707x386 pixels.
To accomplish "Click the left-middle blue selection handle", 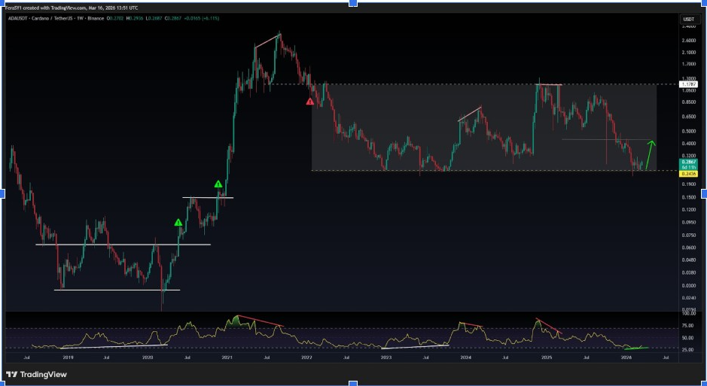I will click(2, 194).
